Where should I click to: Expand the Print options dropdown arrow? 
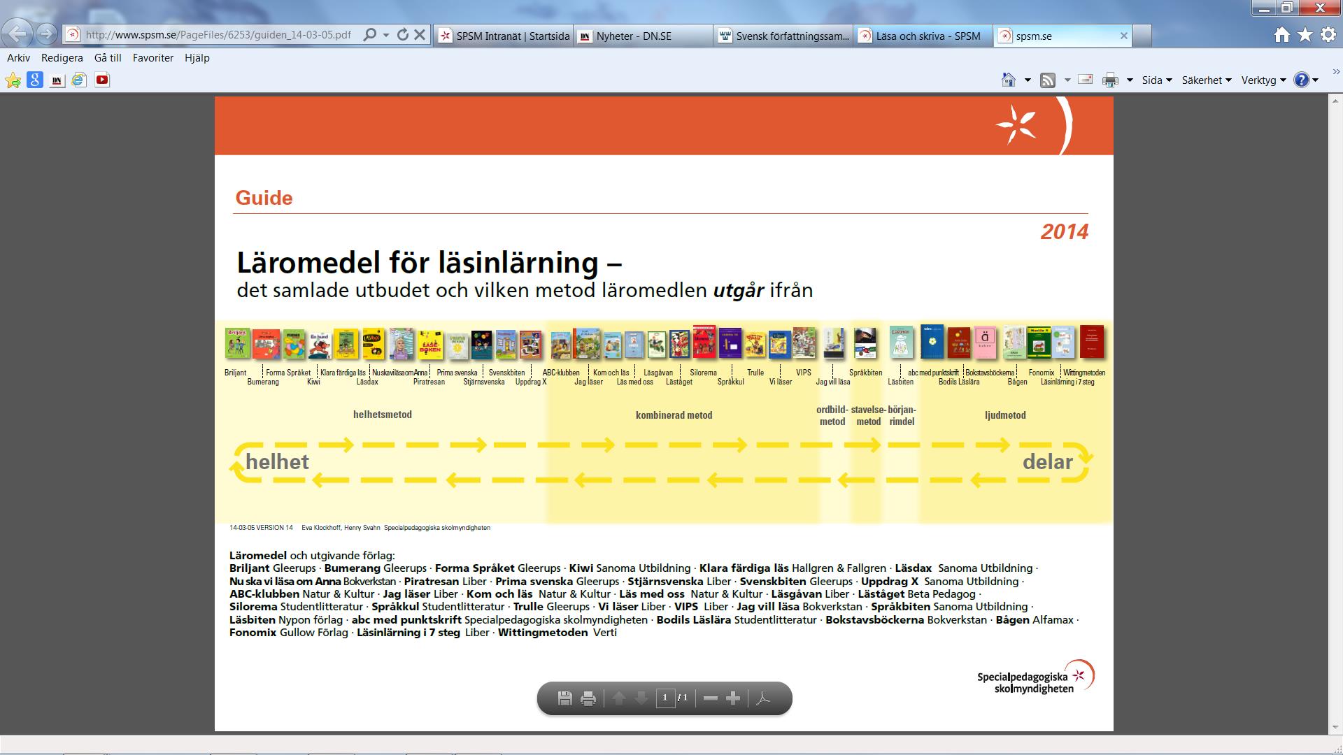point(1130,80)
